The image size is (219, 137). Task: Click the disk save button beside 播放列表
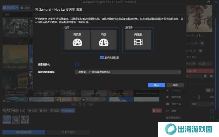[x=43, y=111]
